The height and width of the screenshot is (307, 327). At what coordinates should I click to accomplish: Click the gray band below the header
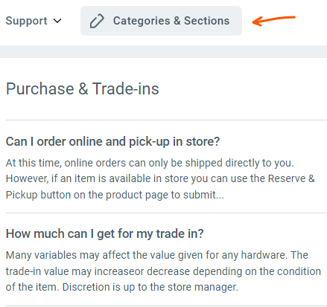[x=163, y=51]
